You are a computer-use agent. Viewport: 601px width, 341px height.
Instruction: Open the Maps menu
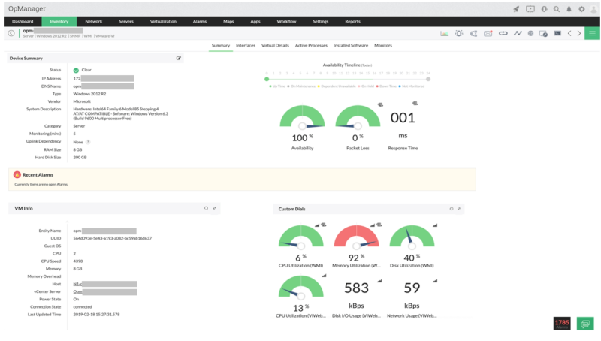tap(228, 22)
